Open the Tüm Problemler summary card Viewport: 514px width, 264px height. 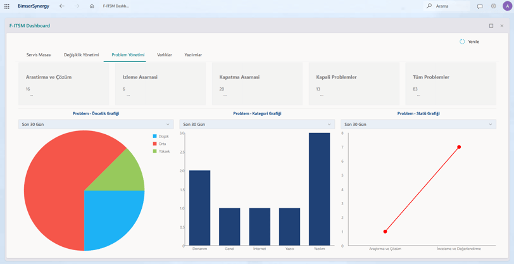click(451, 84)
